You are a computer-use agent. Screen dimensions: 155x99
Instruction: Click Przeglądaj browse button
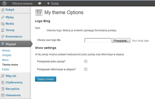[x=121, y=40]
